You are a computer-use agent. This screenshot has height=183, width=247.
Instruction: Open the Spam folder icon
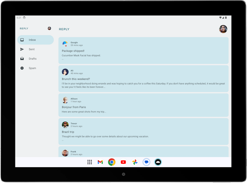click(x=22, y=68)
